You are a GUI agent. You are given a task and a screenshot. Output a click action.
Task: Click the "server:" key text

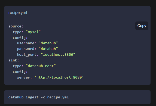25,77
